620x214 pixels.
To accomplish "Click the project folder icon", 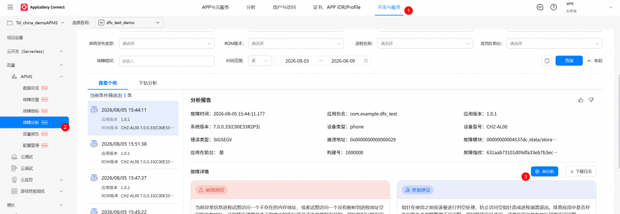I will click(x=10, y=23).
